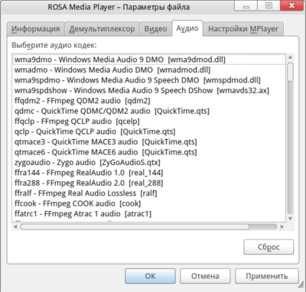This screenshot has width=306, height=292.
Task: Click the Сброс button
Action: point(269,247)
